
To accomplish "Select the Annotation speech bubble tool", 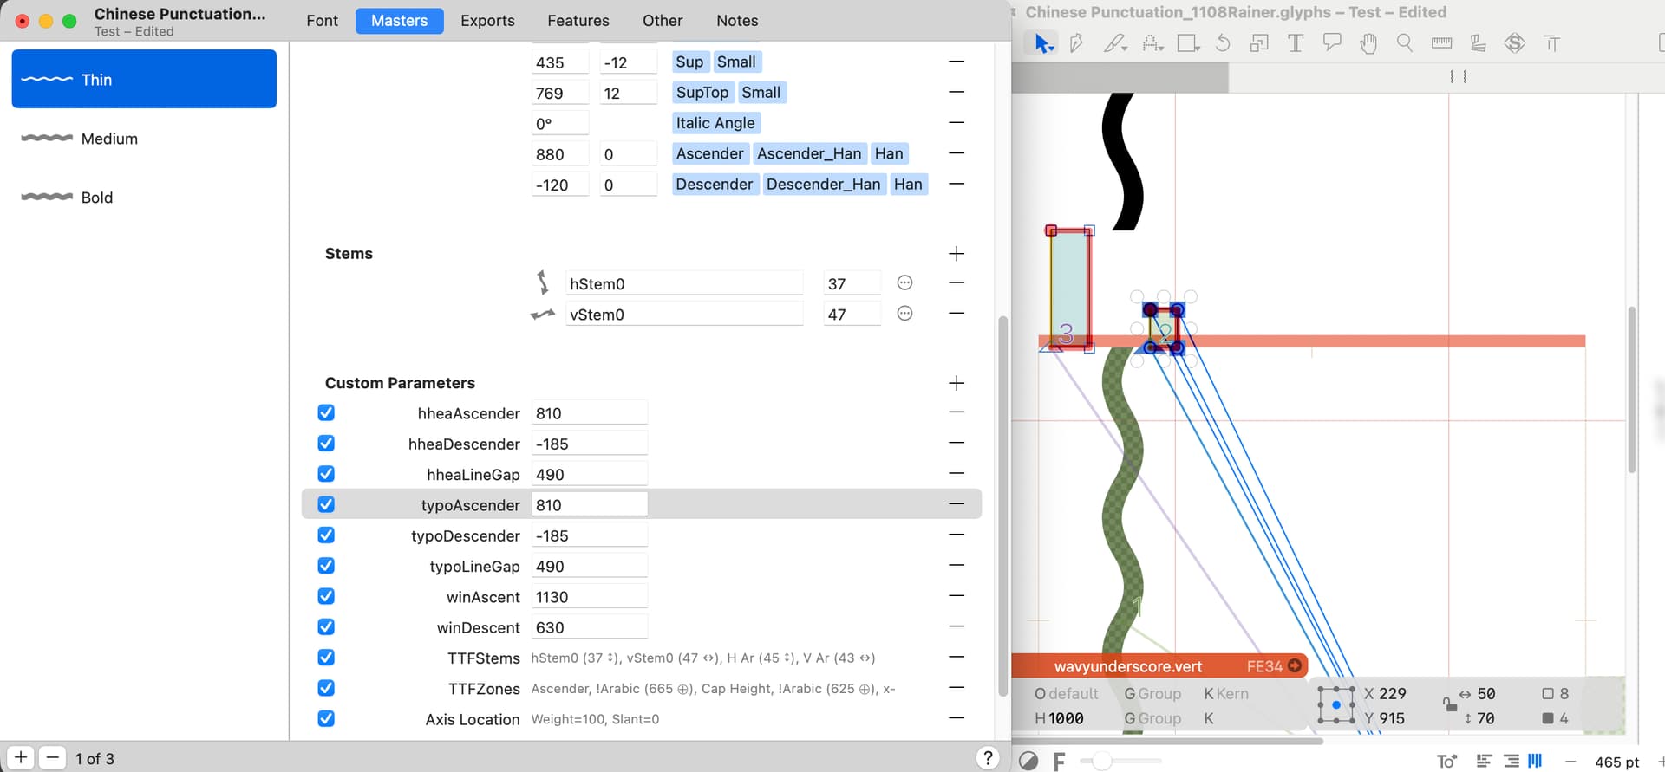I will (x=1332, y=43).
